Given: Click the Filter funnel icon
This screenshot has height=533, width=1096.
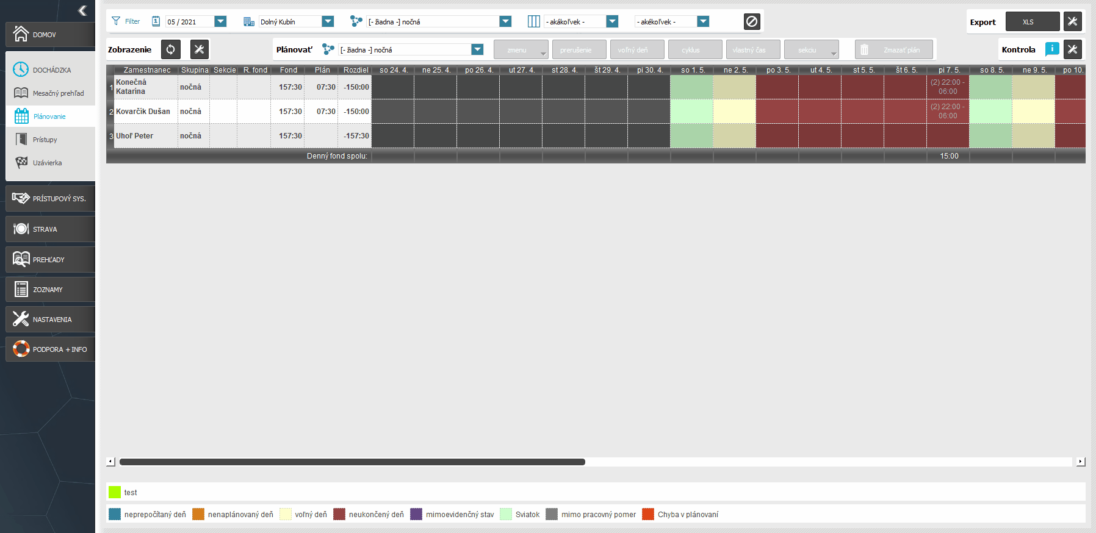Looking at the screenshot, I should [x=116, y=21].
